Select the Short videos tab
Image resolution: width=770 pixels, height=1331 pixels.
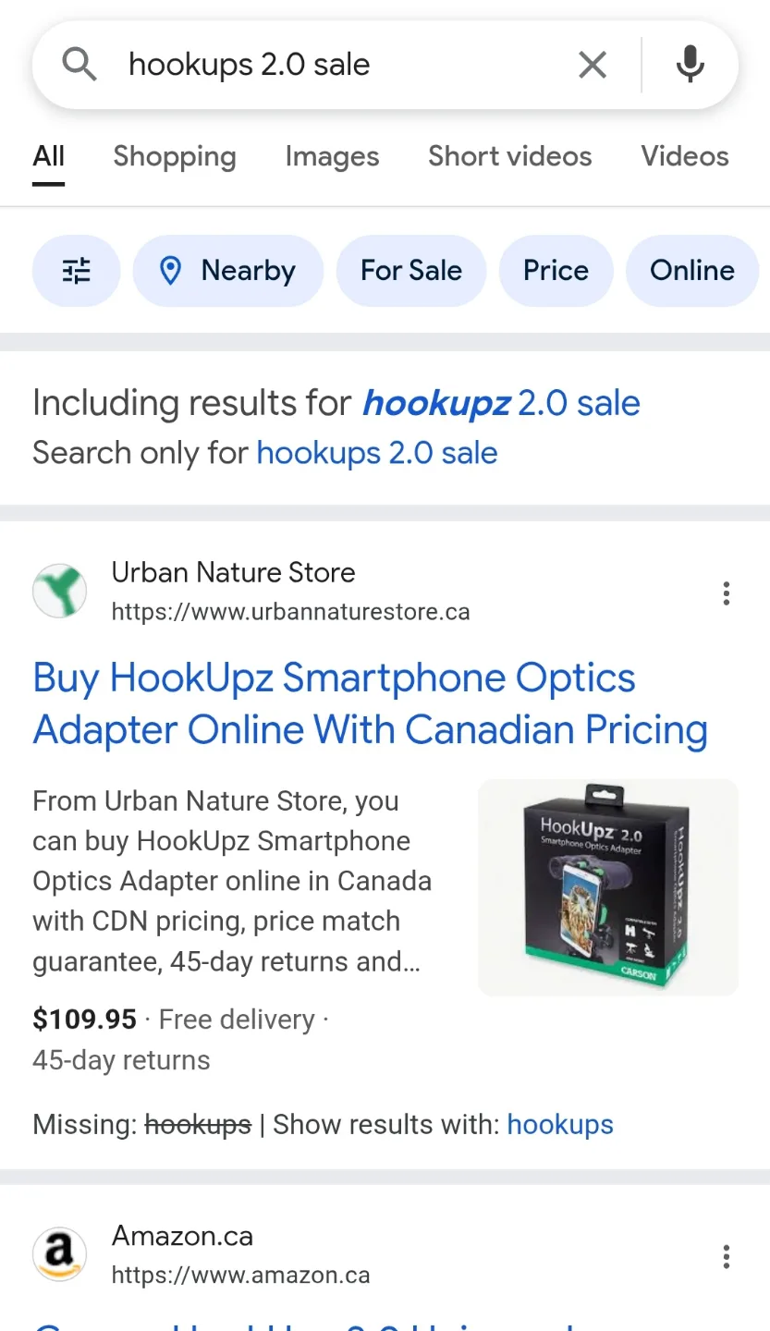pos(509,156)
